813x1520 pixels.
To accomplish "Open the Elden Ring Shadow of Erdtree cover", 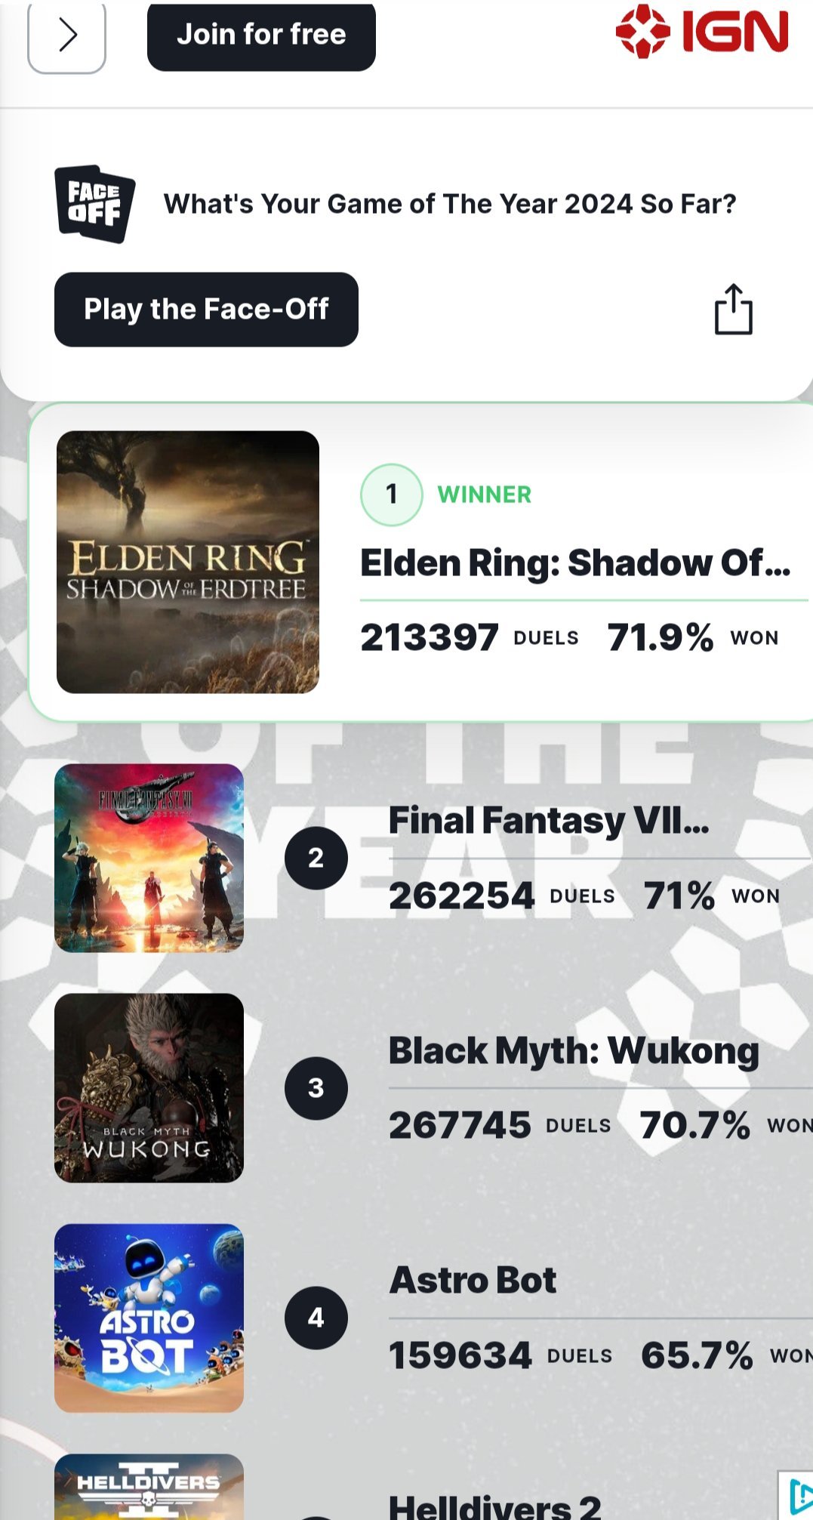I will pos(188,562).
